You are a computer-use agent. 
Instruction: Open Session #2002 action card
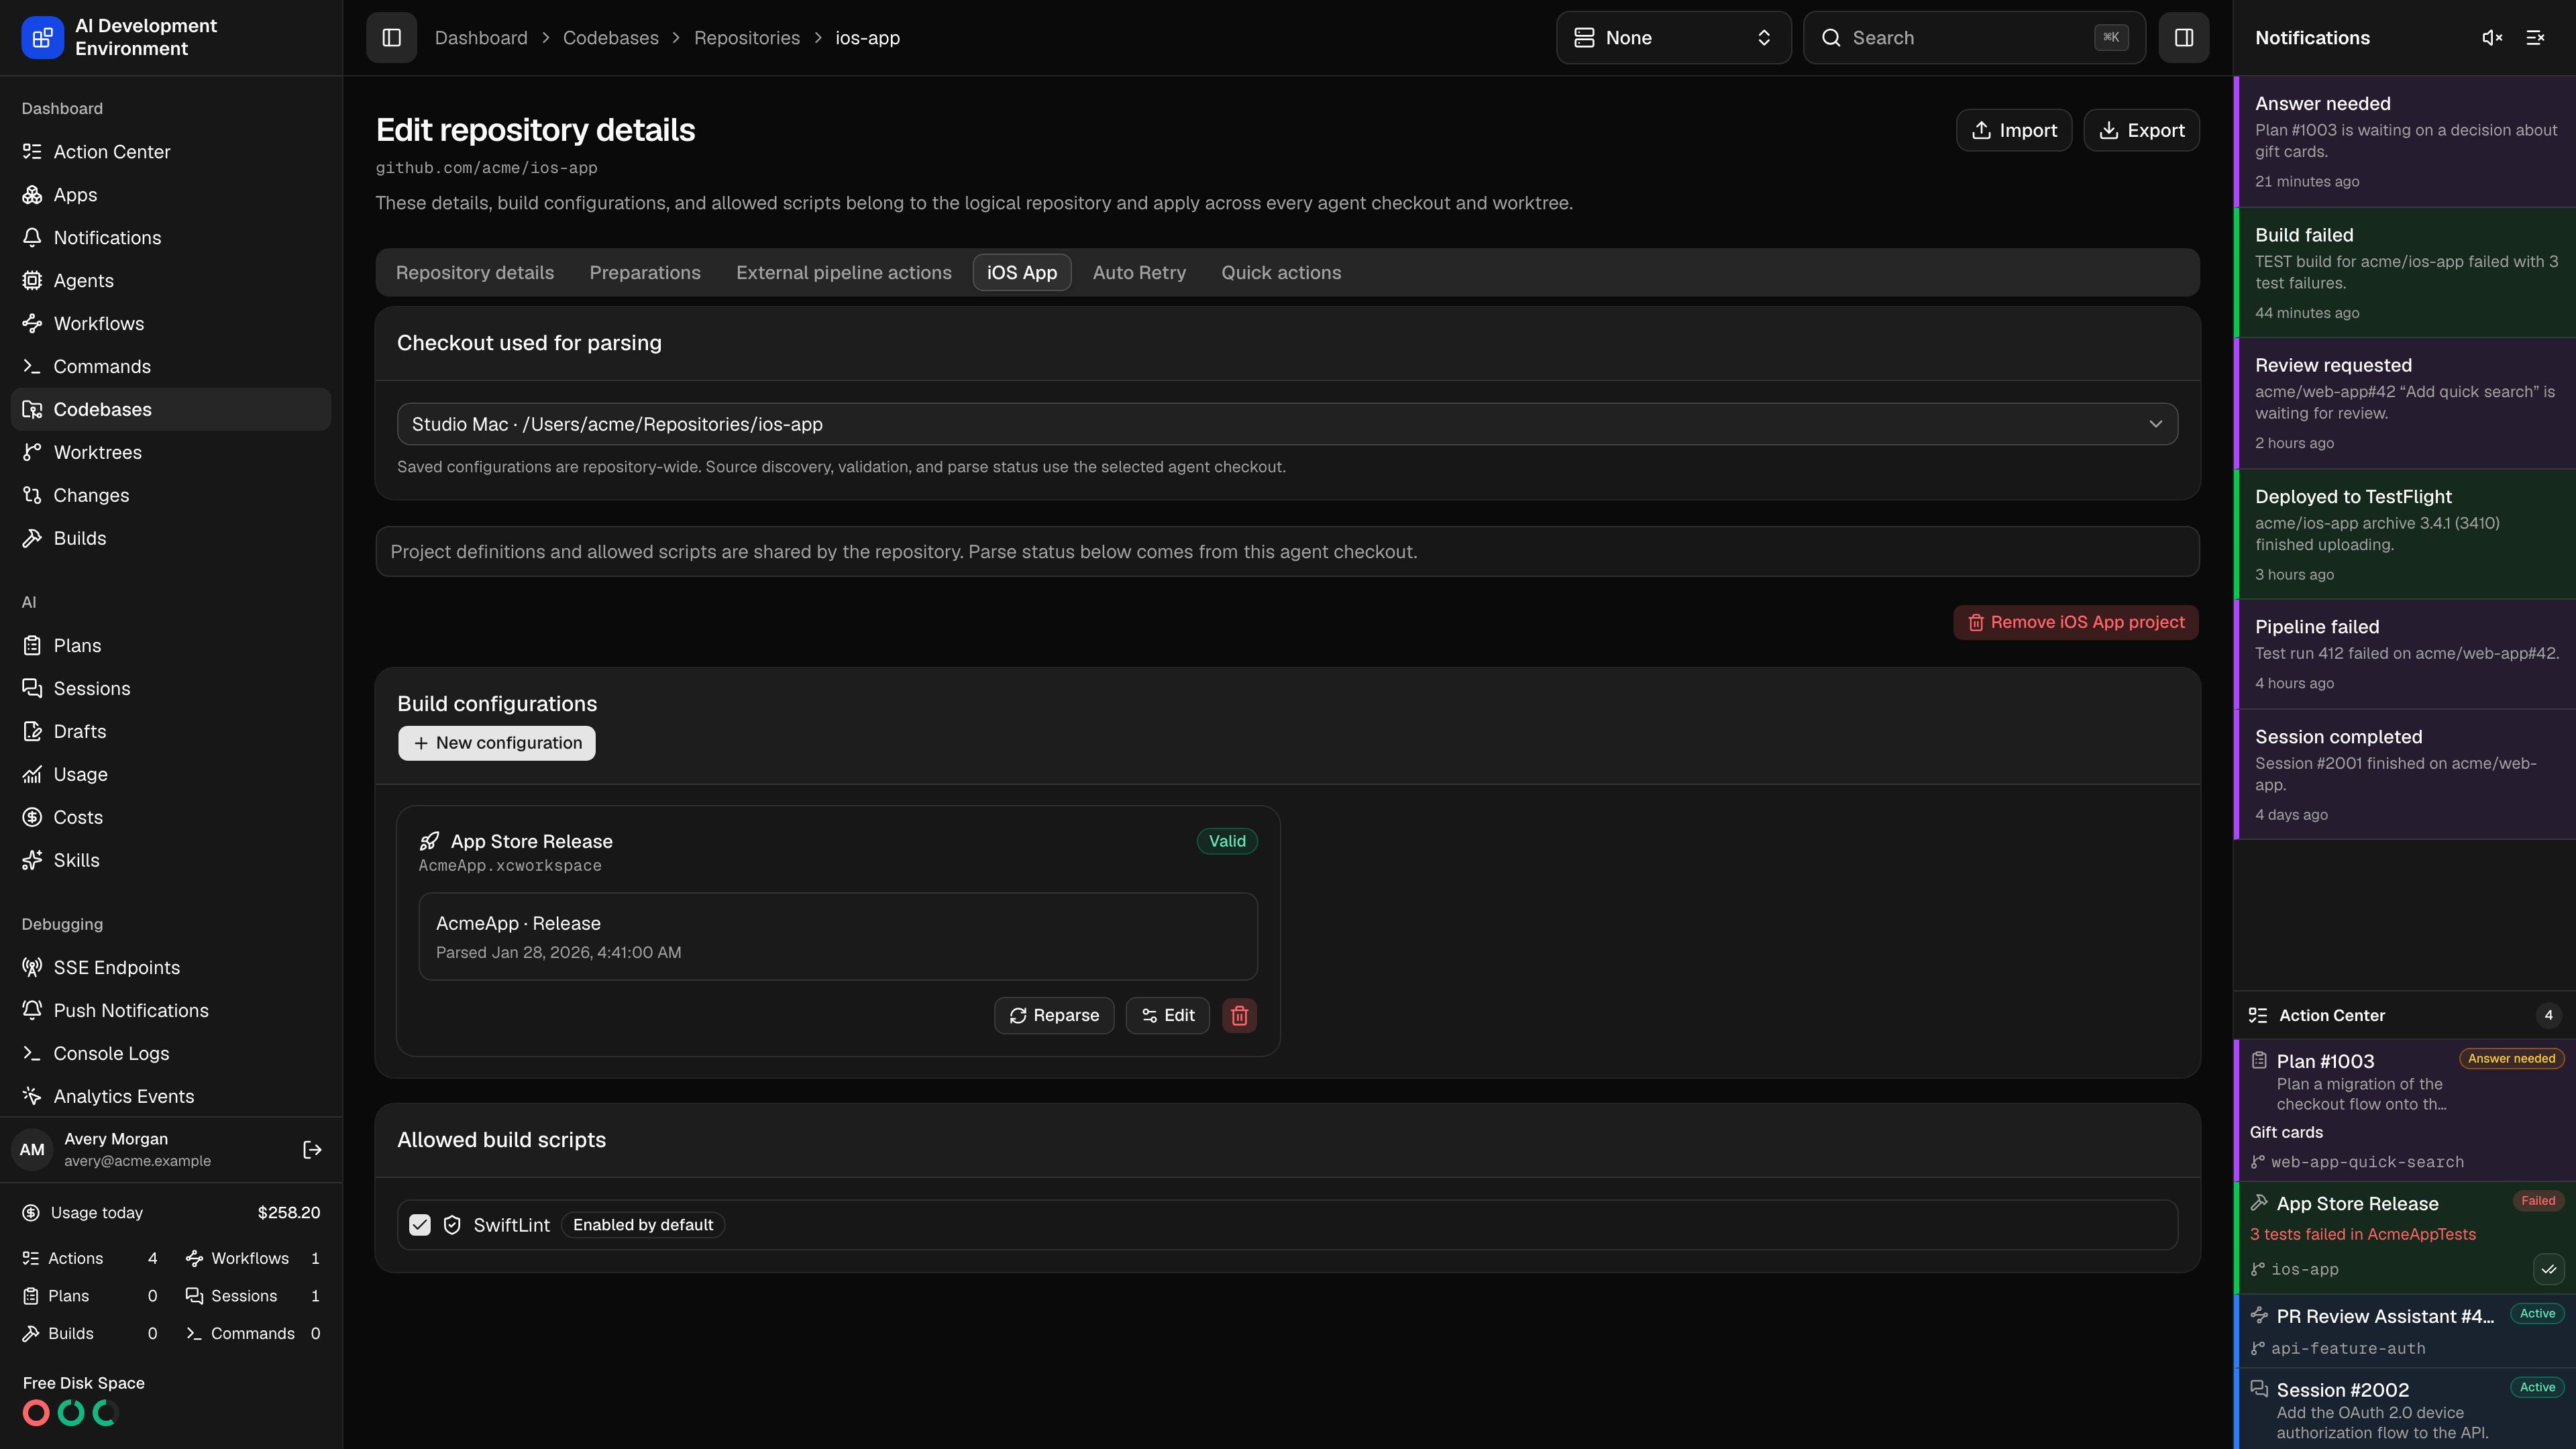tap(2405, 1409)
